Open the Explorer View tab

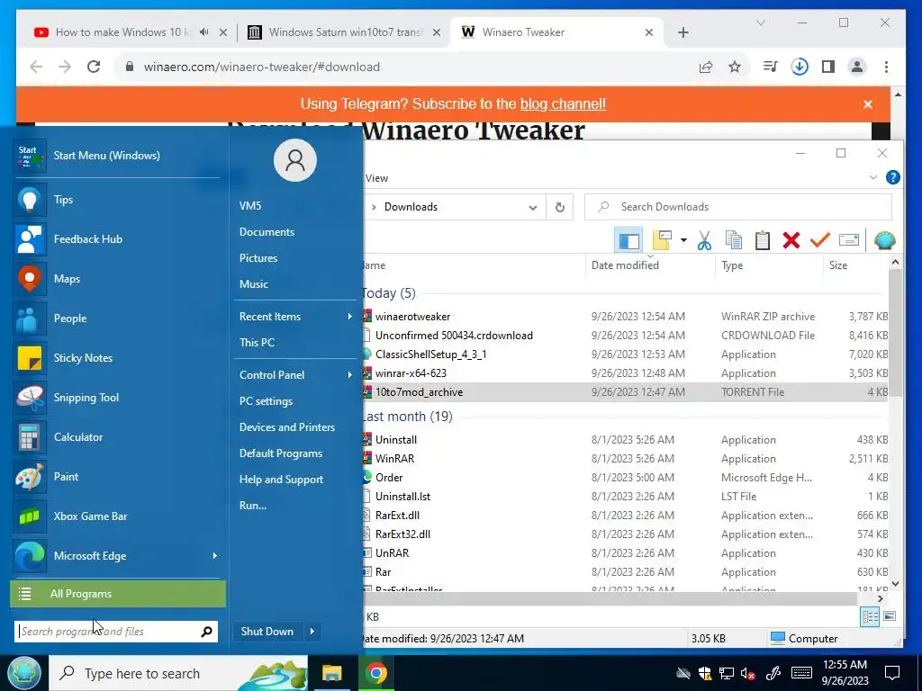tap(376, 178)
